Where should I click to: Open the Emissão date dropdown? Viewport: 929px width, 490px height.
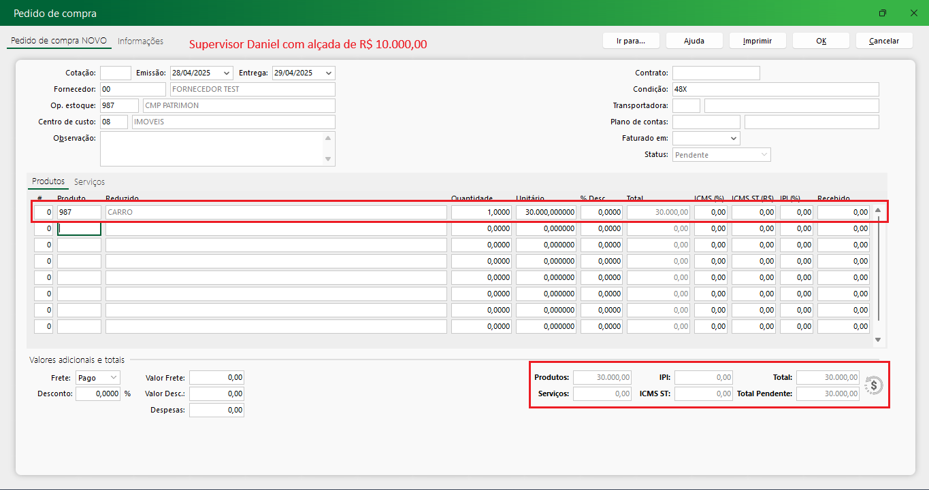(227, 73)
